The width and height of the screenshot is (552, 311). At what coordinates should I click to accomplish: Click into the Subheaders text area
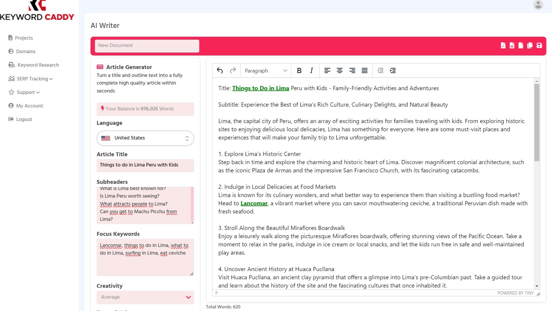tap(144, 205)
